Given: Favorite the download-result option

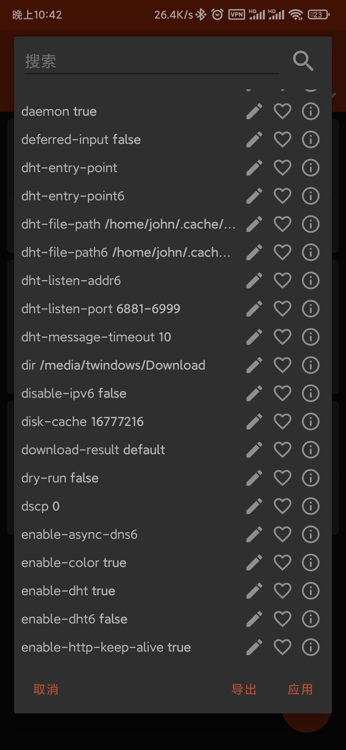Looking at the screenshot, I should coord(282,450).
